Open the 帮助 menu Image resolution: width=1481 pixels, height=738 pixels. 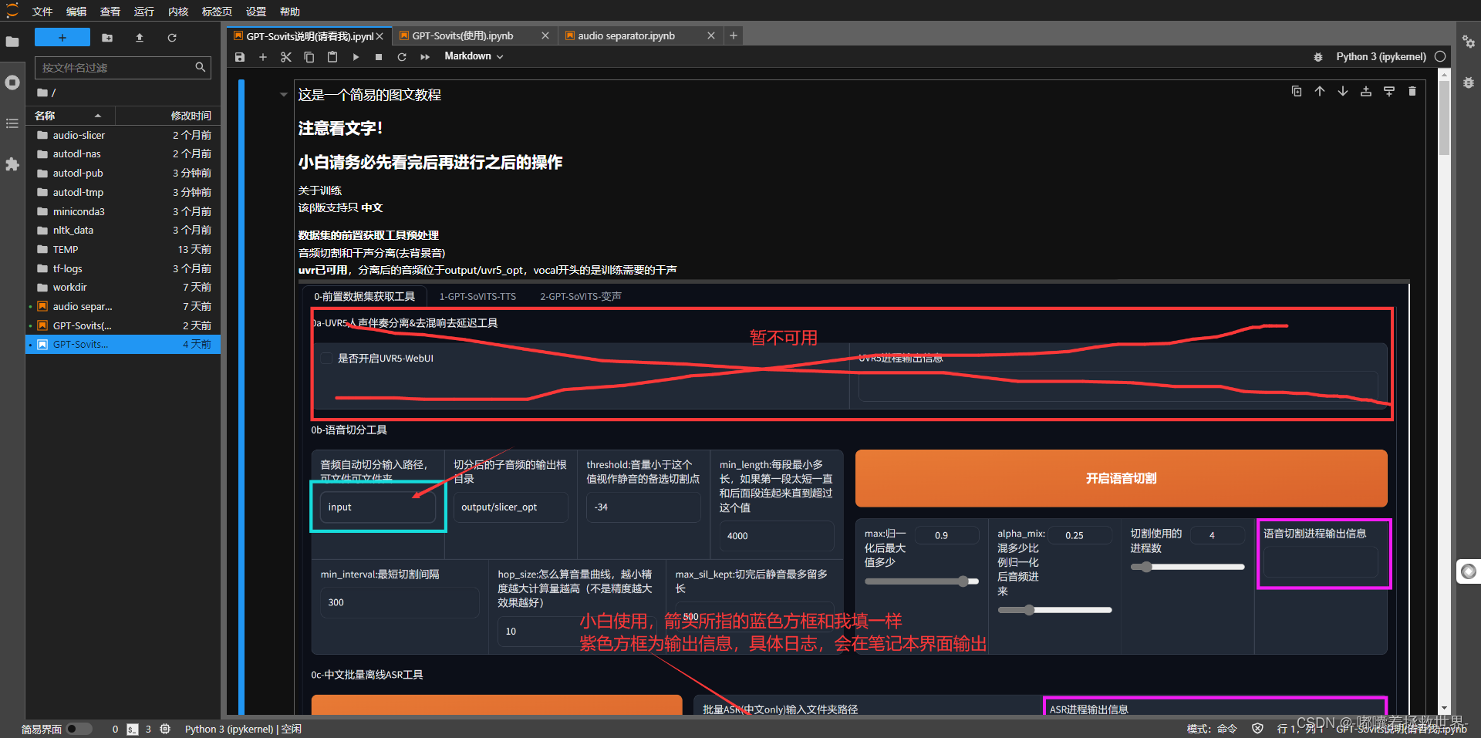pyautogui.click(x=290, y=12)
